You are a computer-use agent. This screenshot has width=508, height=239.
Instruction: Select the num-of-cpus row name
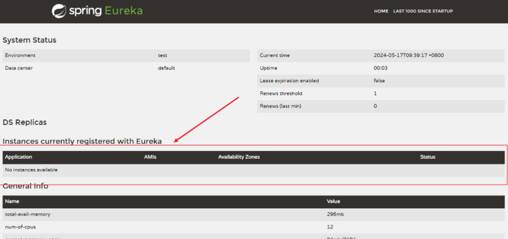point(20,227)
